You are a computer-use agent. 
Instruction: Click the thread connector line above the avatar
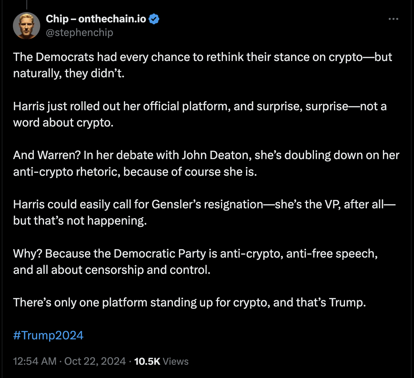click(27, 5)
